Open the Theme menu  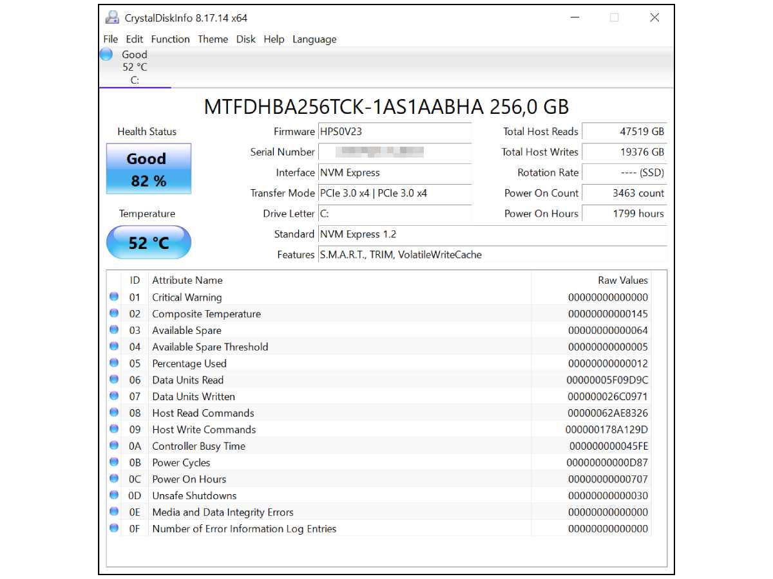coord(213,39)
